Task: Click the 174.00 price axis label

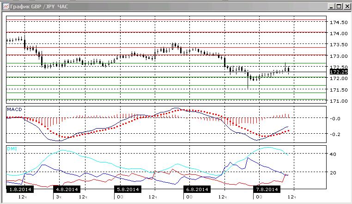Action: [339, 33]
